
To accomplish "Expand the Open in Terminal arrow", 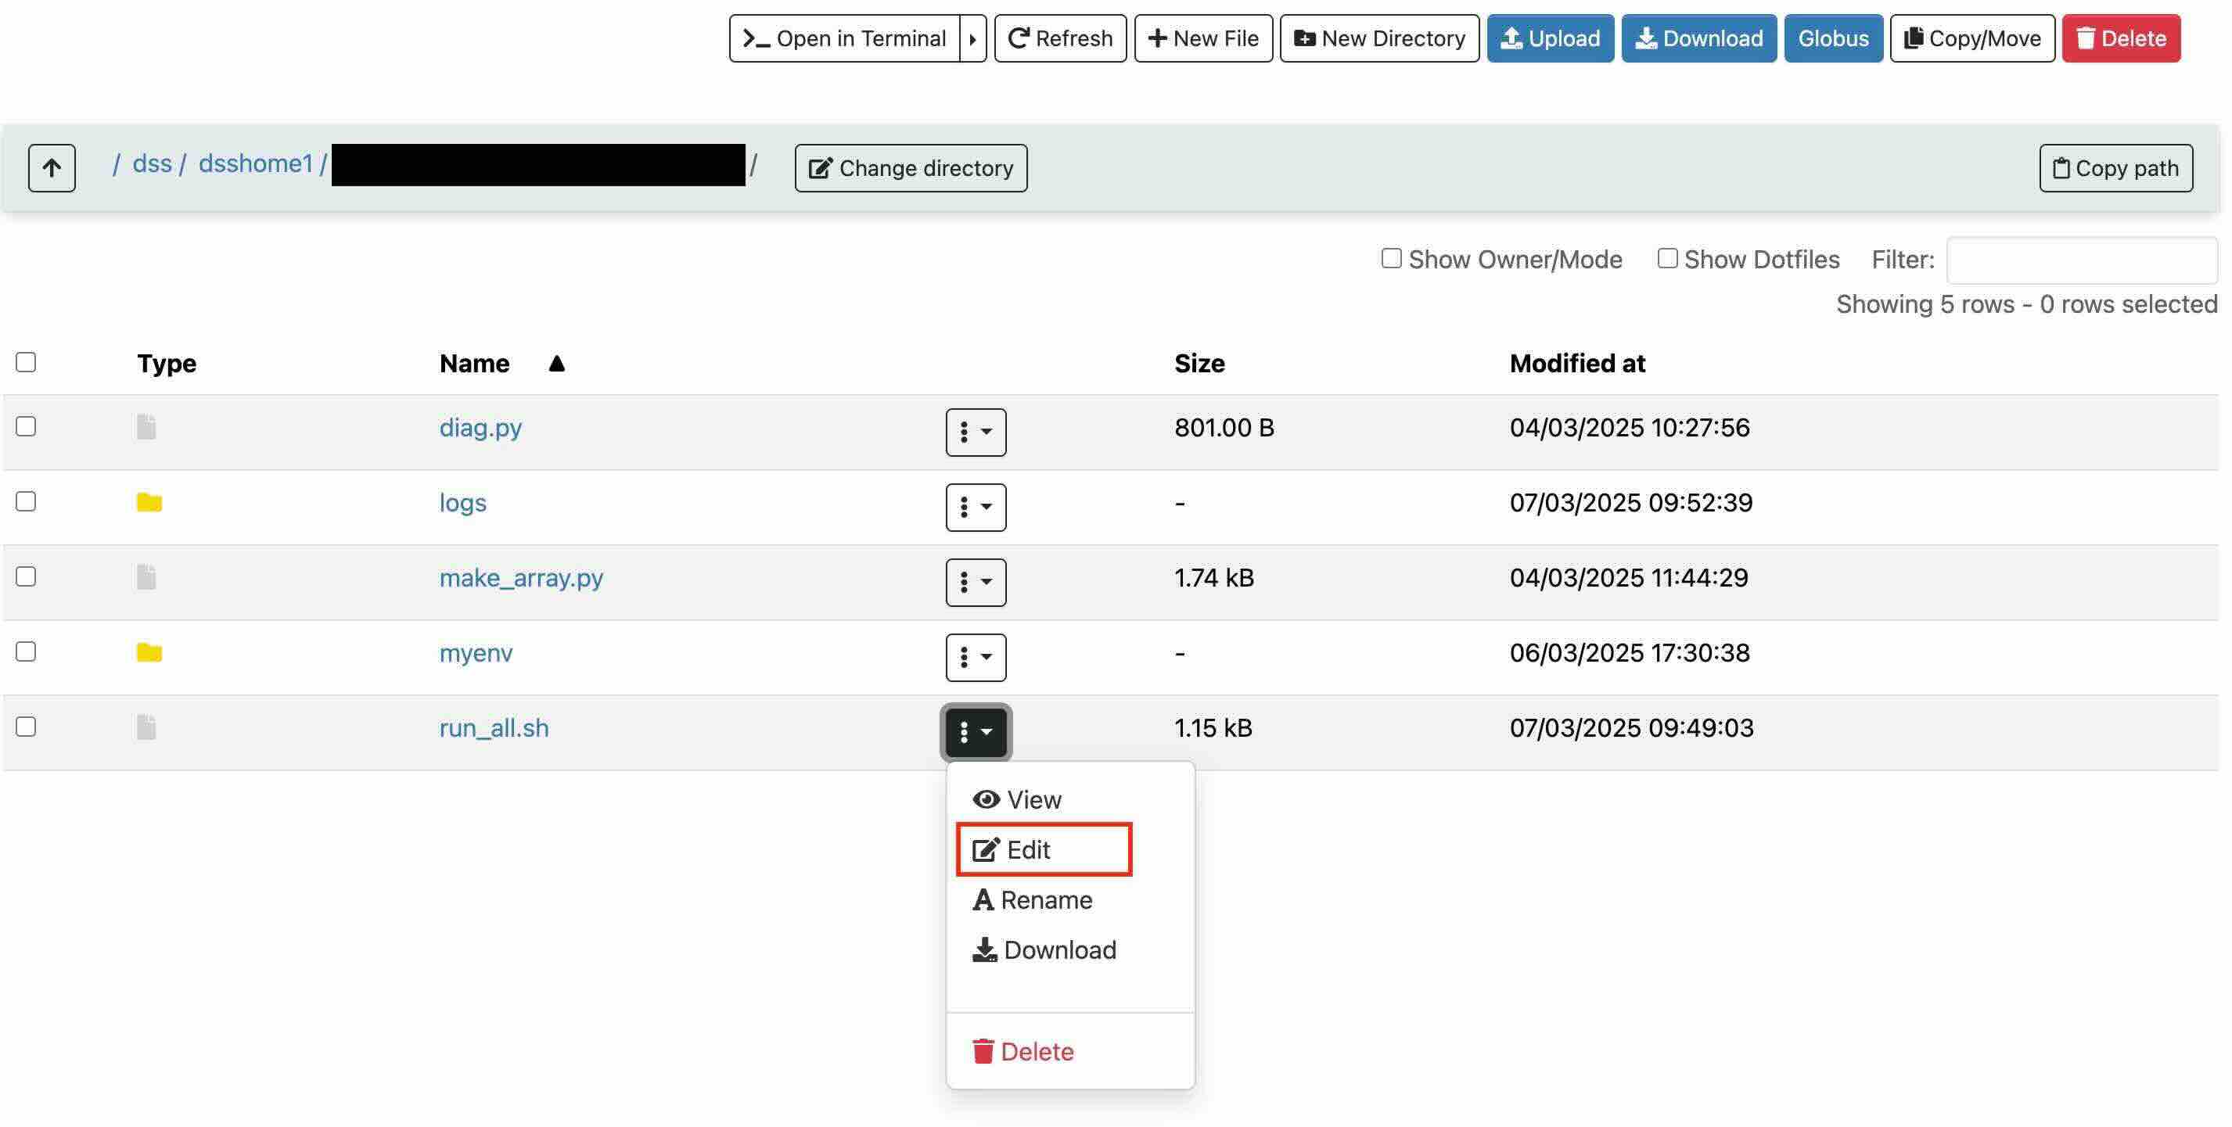I will pos(972,38).
